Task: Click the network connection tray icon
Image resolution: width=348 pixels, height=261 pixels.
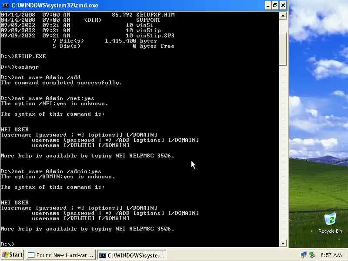Action: [304, 255]
